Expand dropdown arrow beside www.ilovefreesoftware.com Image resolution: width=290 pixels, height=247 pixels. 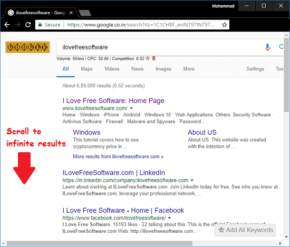click(x=131, y=108)
